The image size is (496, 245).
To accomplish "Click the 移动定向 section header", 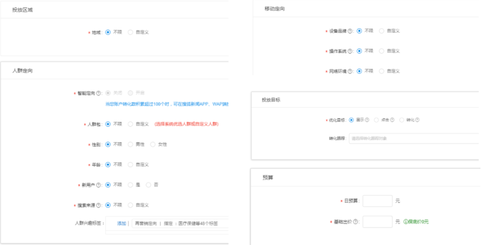I will (x=275, y=9).
